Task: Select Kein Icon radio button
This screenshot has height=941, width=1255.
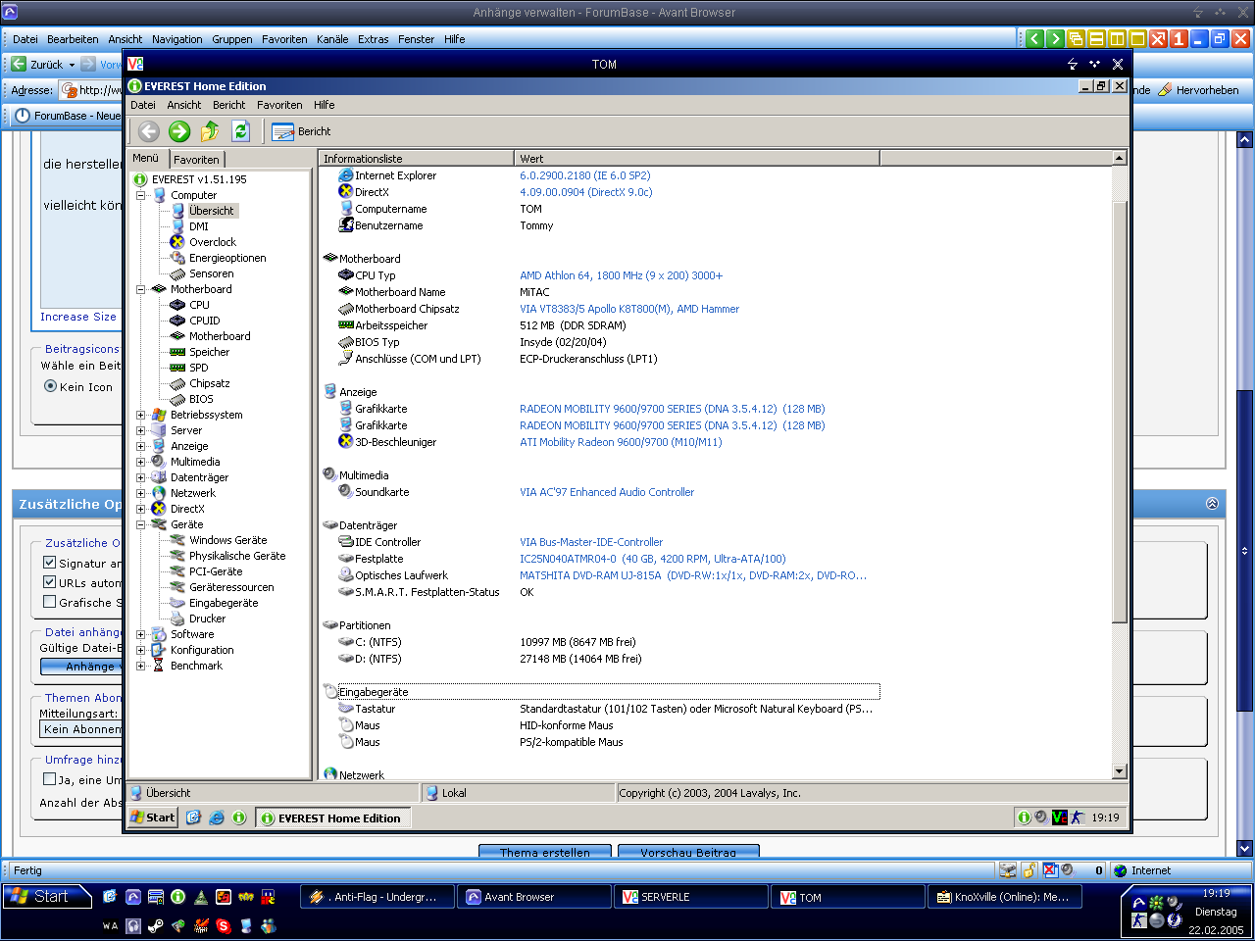Action: point(50,386)
